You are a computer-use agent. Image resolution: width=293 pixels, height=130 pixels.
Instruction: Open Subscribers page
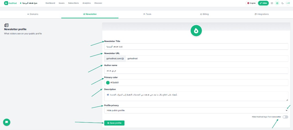tap(74, 3)
